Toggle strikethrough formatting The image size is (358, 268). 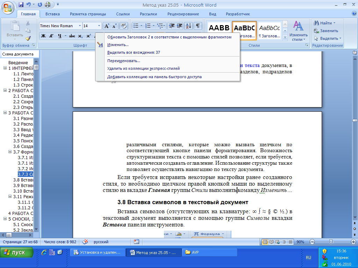pos(72,36)
